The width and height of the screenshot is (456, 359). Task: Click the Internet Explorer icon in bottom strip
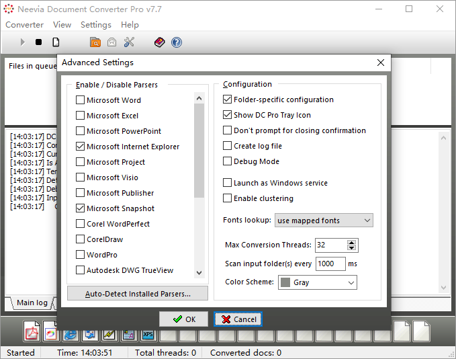pyautogui.click(x=71, y=334)
